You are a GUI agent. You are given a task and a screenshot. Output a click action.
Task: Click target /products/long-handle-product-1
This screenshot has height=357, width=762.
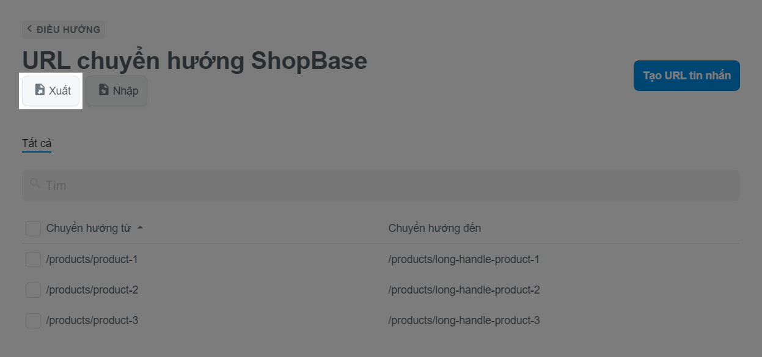464,259
